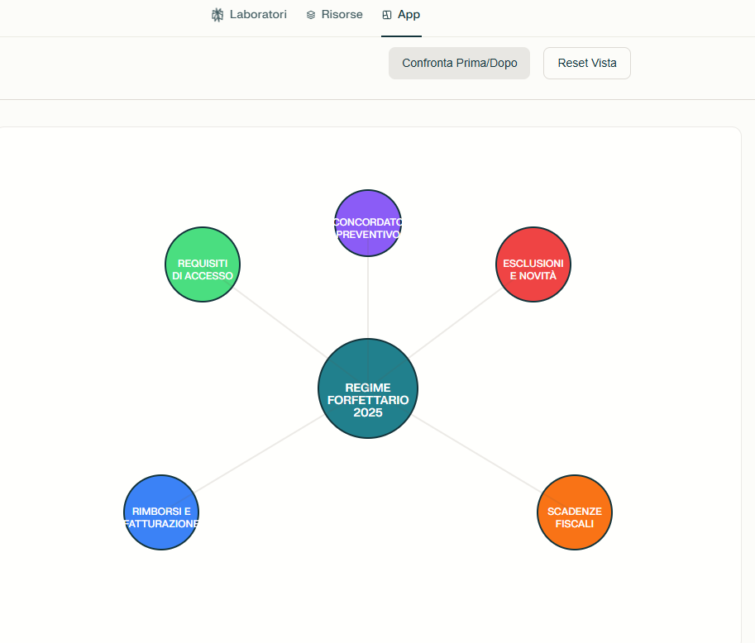The height and width of the screenshot is (643, 755).
Task: Select the red Esclusioni e Novità node
Action: (x=533, y=264)
